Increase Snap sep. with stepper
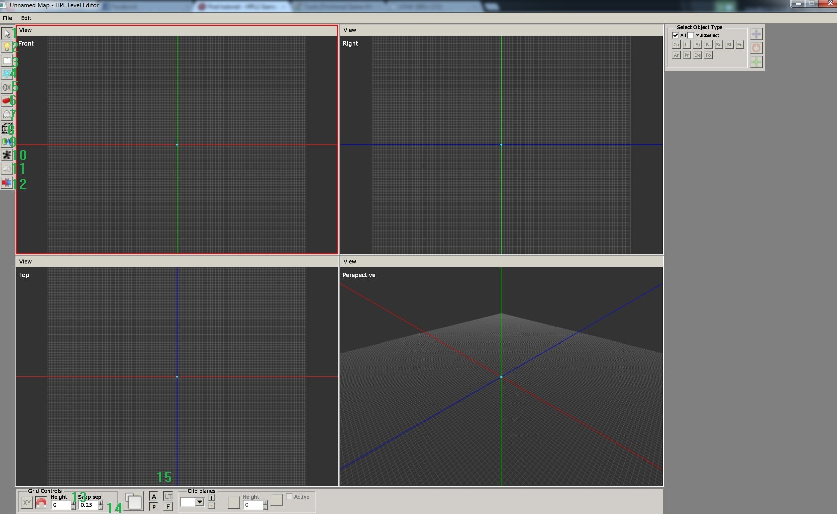Viewport: 837px width, 514px height. [x=101, y=503]
